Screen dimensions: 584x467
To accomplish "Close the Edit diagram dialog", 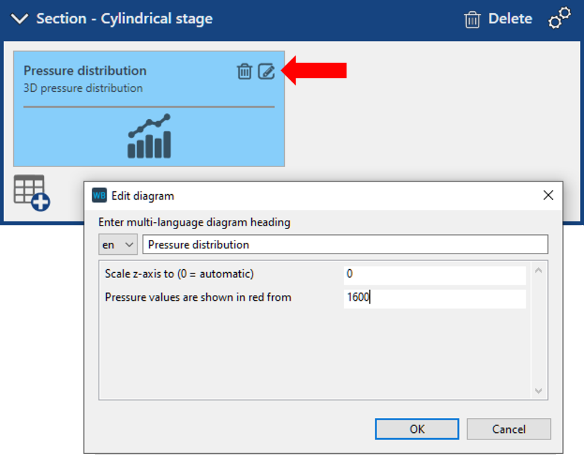I will [547, 195].
